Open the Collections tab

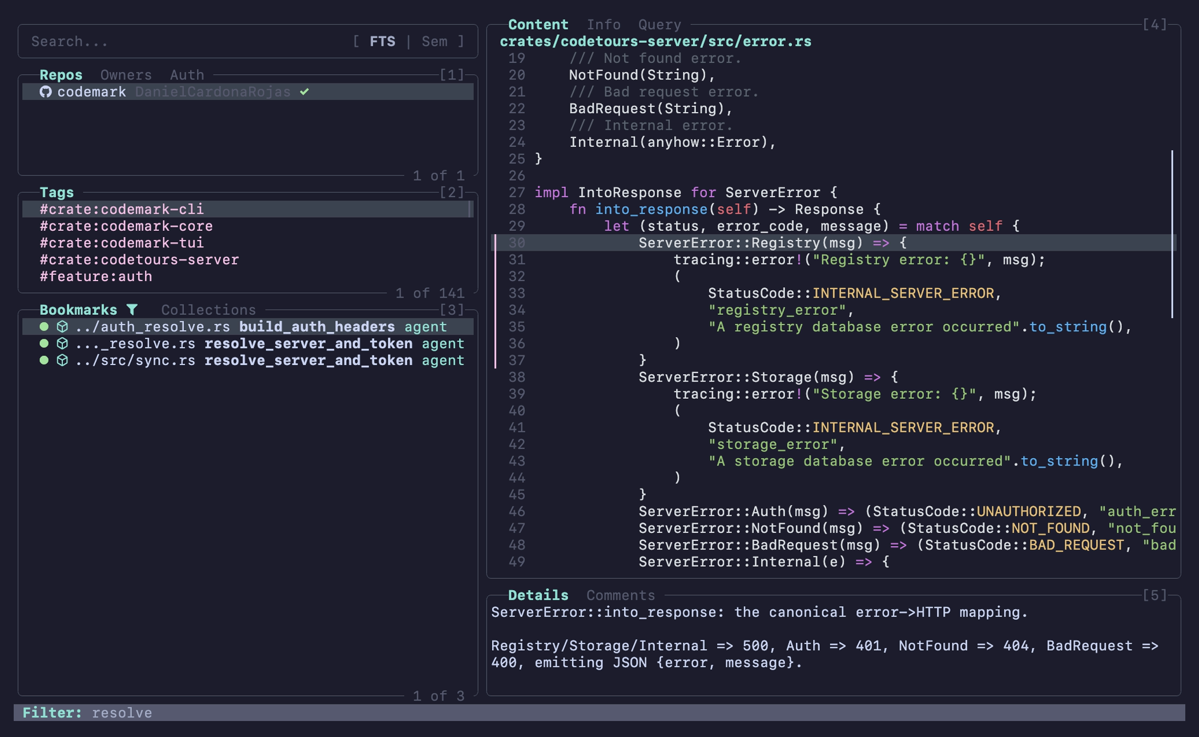pos(208,310)
